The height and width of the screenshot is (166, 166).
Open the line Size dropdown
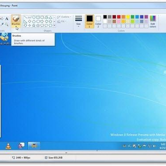(x=78, y=21)
